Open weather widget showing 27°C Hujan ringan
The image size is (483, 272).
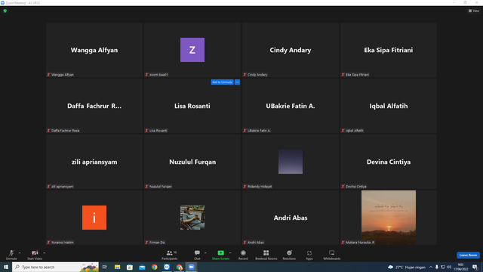(407, 267)
